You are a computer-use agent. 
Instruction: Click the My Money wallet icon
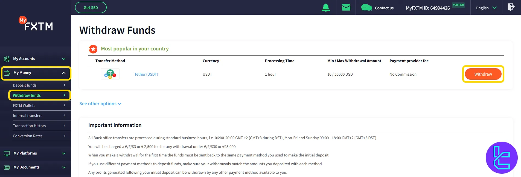(x=7, y=73)
